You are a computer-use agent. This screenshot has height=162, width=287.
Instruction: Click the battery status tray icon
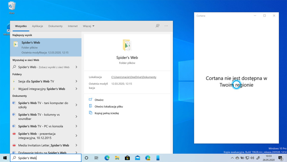click(x=242, y=158)
